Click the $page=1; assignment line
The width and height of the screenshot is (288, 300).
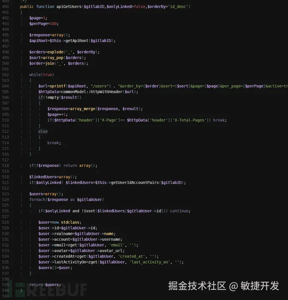38,18
